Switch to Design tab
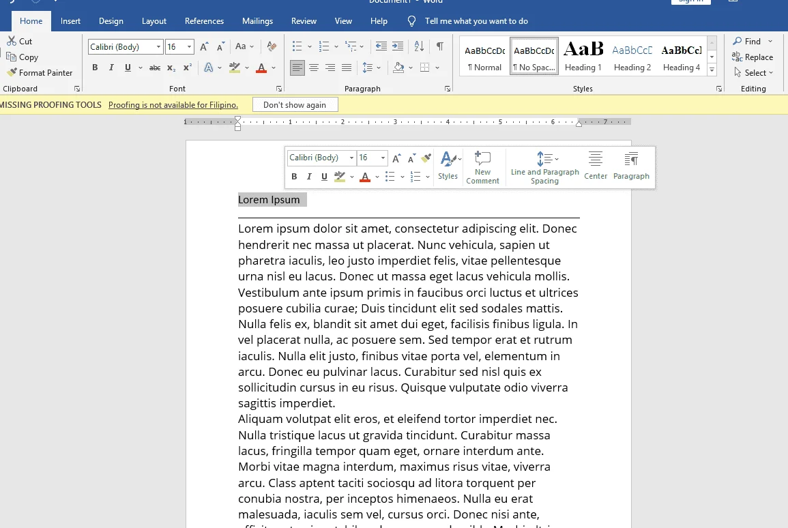The height and width of the screenshot is (528, 788). coord(111,21)
